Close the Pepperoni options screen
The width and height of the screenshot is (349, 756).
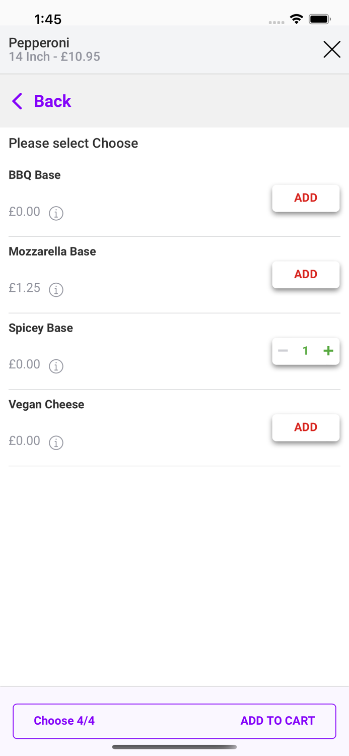[332, 49]
